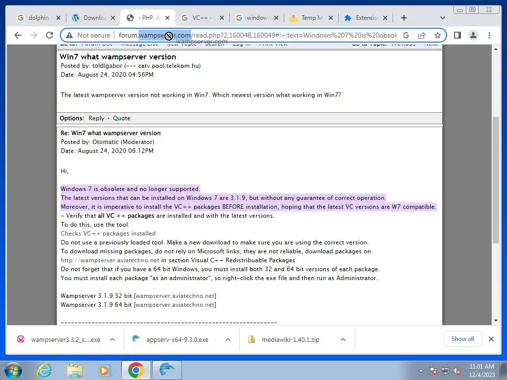Show hidden system tray icons
This screenshot has width=507, height=380.
pos(421,371)
